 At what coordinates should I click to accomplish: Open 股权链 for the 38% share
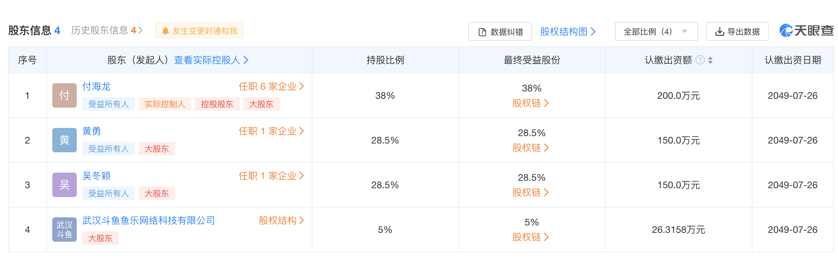click(531, 103)
